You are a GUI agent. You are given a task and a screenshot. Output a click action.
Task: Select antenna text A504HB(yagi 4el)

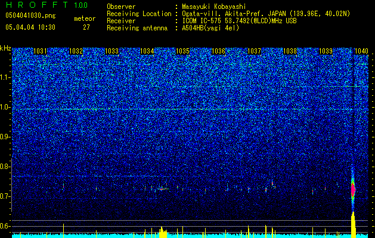click(210, 28)
